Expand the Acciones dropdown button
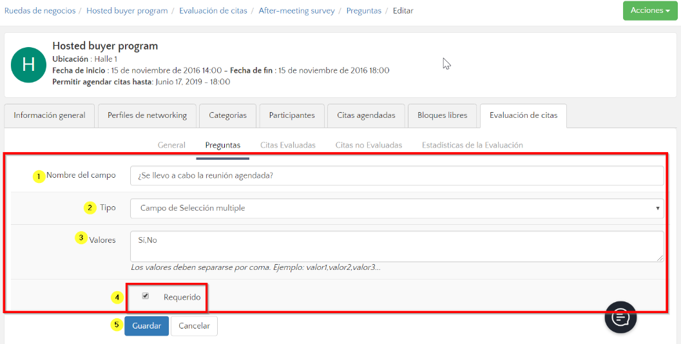Image resolution: width=681 pixels, height=344 pixels. pos(649,10)
